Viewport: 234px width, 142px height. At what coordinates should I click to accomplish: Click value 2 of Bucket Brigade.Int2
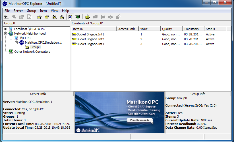(141, 39)
